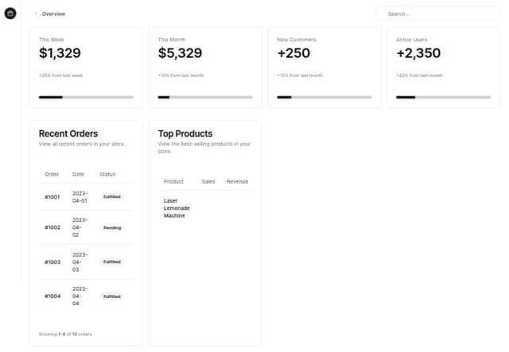Sort products by Revenue column header
This screenshot has height=352, width=509.
[237, 181]
